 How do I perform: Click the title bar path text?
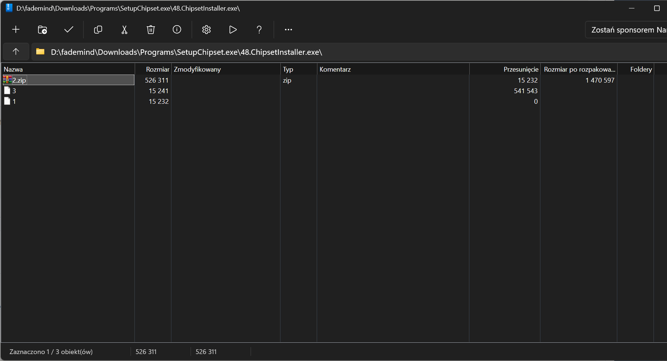[128, 8]
